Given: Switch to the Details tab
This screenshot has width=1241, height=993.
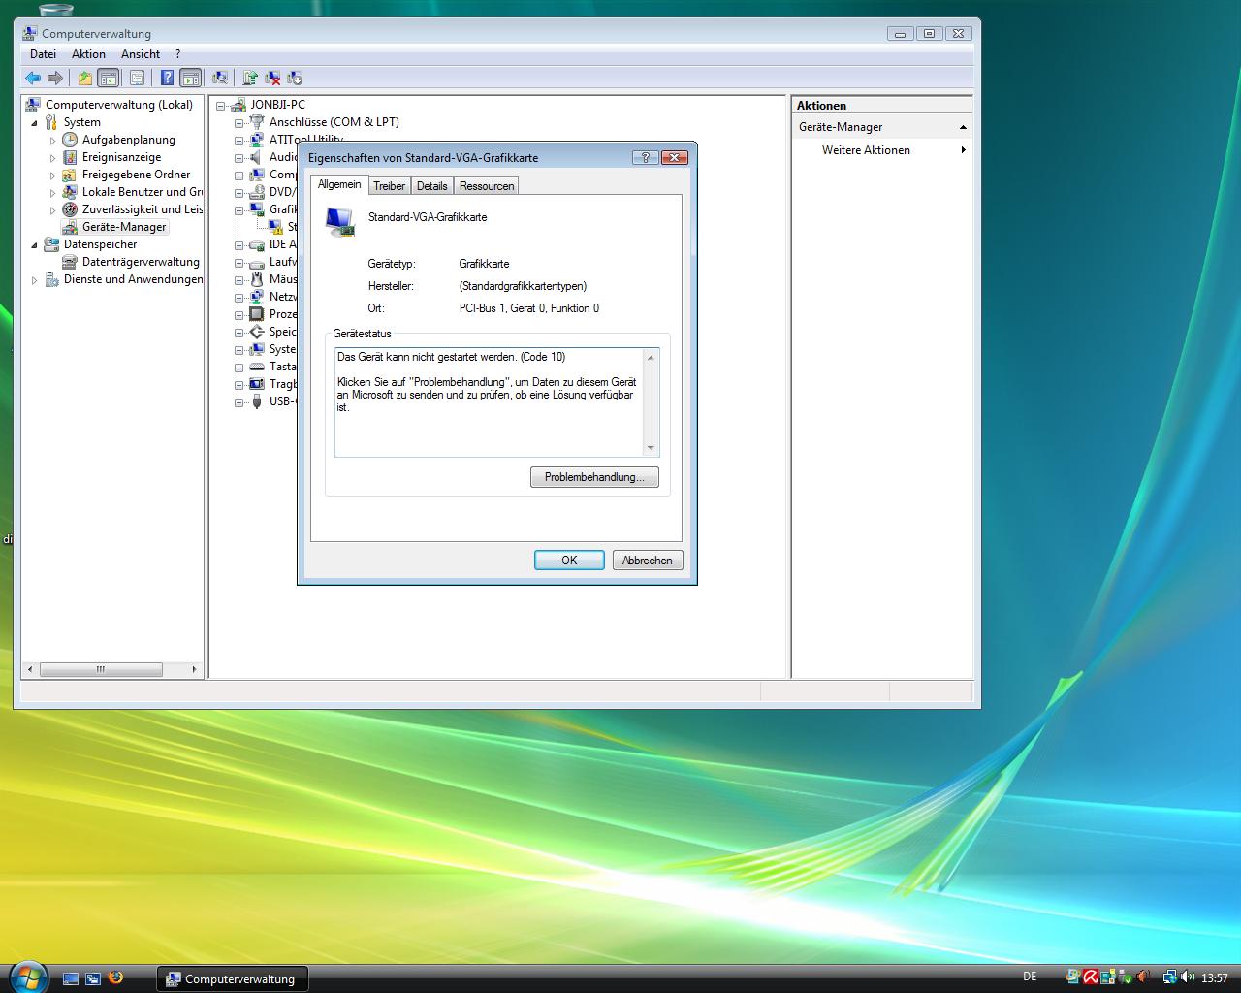Looking at the screenshot, I should point(432,186).
